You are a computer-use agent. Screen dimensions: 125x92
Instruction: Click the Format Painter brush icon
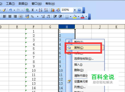pos(4,10)
